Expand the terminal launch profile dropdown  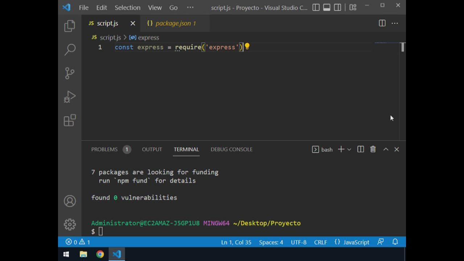pyautogui.click(x=349, y=149)
